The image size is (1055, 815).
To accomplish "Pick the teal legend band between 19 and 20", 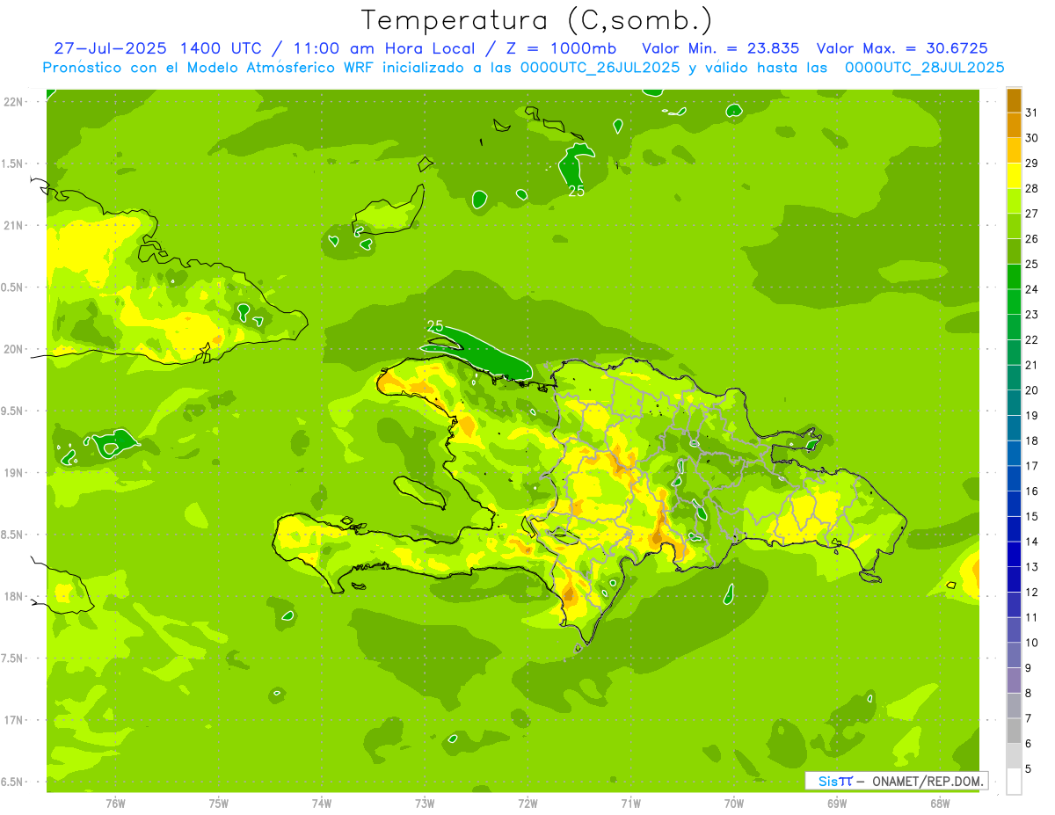I will pos(1014,404).
